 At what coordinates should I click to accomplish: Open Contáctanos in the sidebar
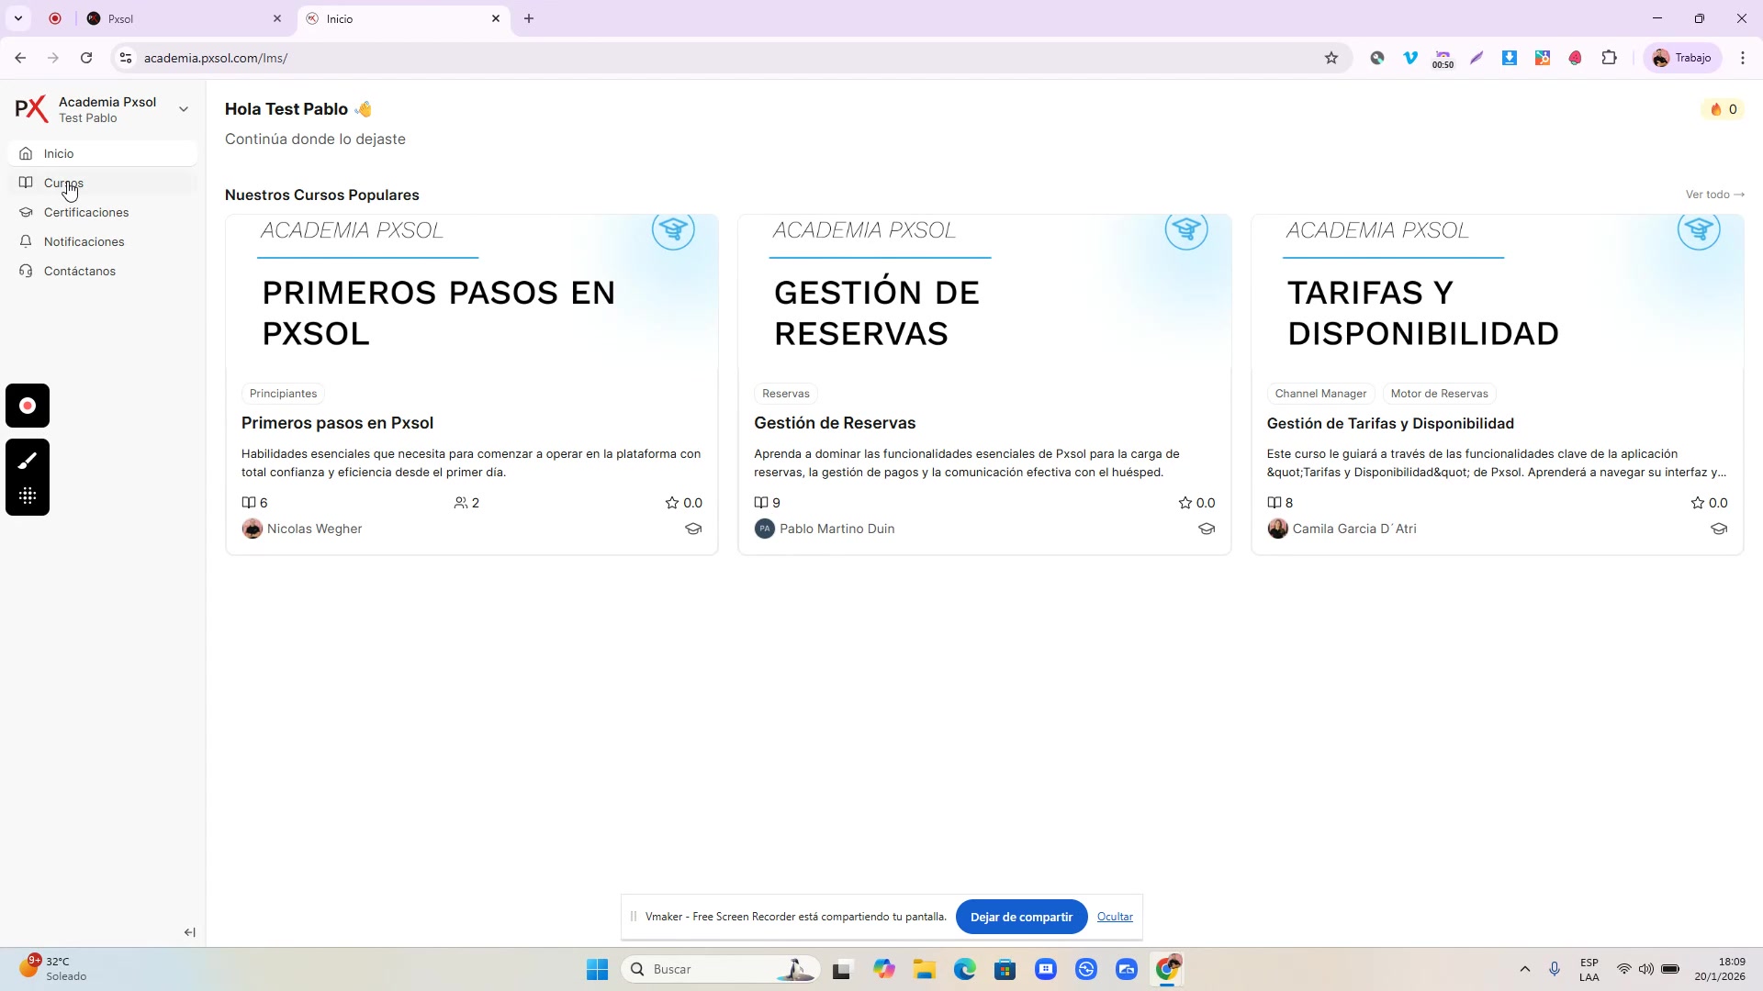click(x=102, y=271)
